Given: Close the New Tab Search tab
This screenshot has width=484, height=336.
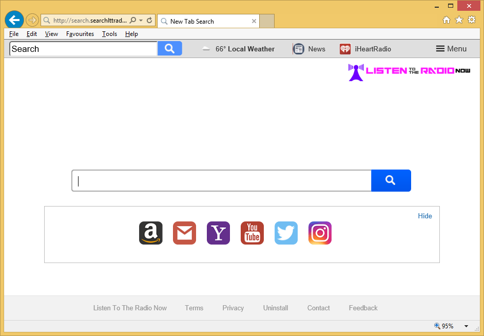Looking at the screenshot, I should pos(254,22).
